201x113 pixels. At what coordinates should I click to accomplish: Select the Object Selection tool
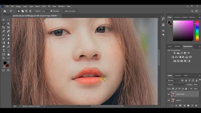tap(8, 24)
